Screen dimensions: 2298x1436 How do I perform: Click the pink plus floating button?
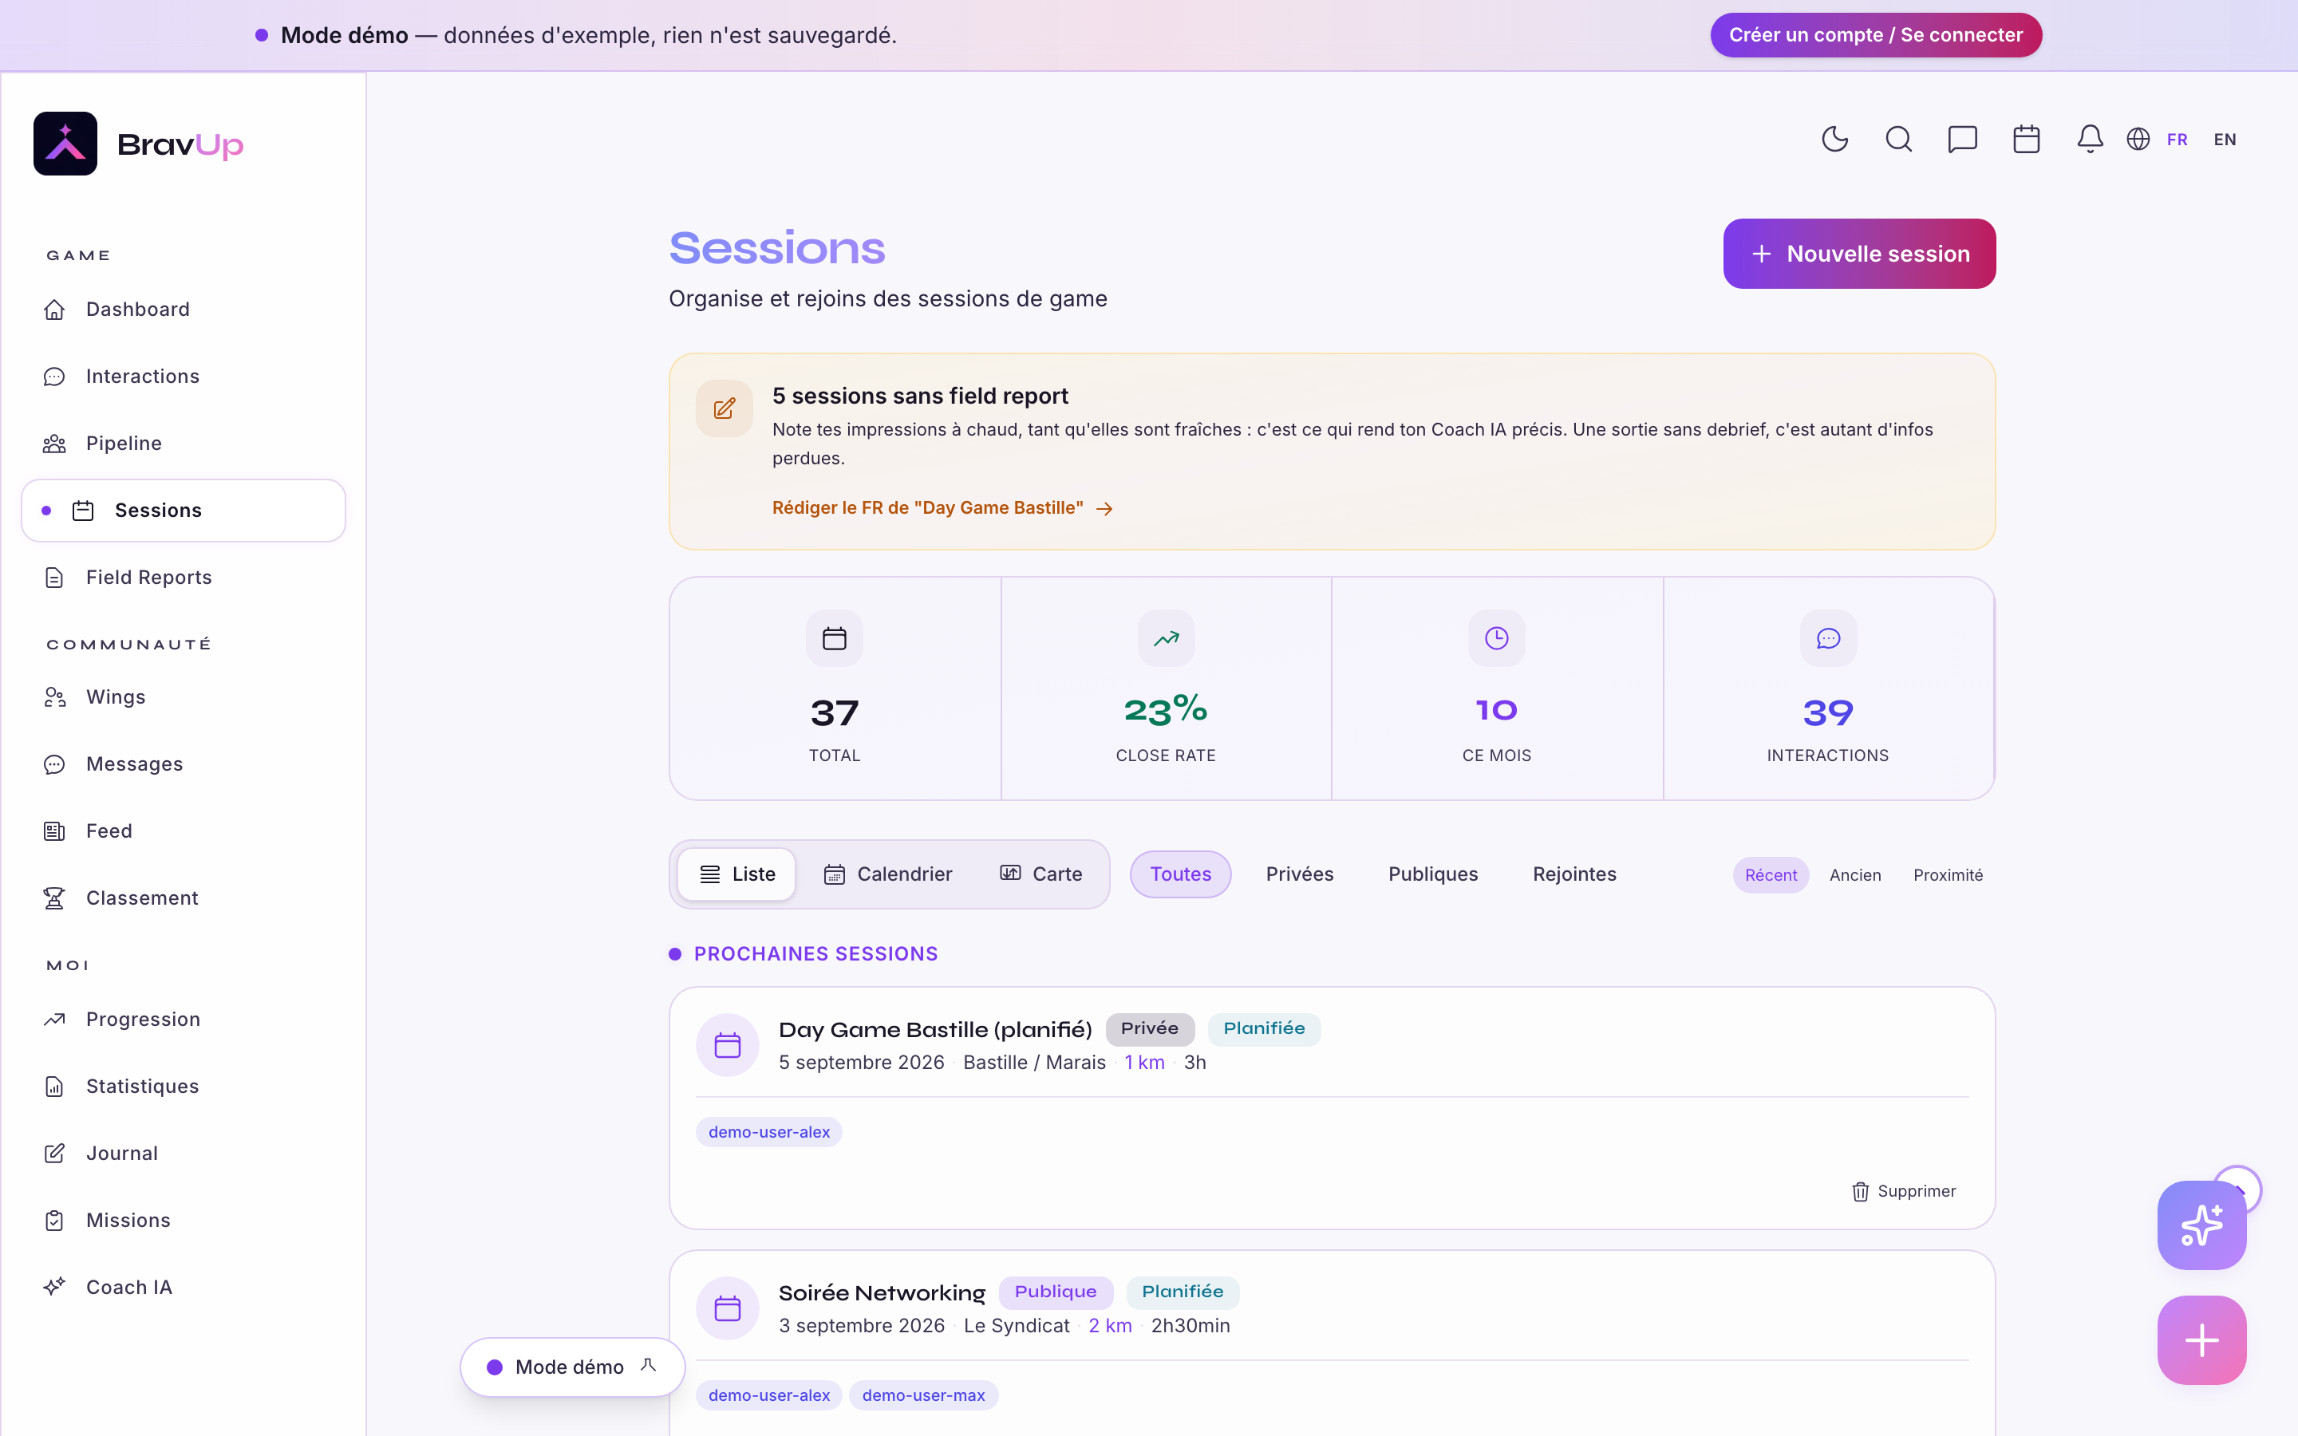tap(2201, 1340)
